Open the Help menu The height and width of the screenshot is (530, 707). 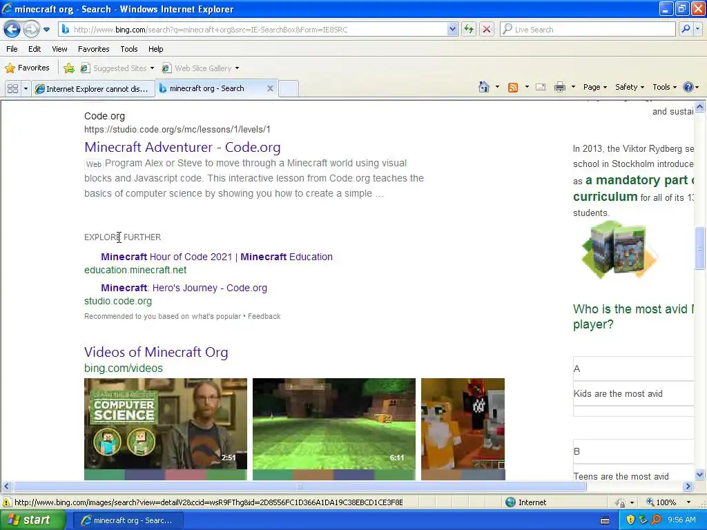pyautogui.click(x=155, y=49)
